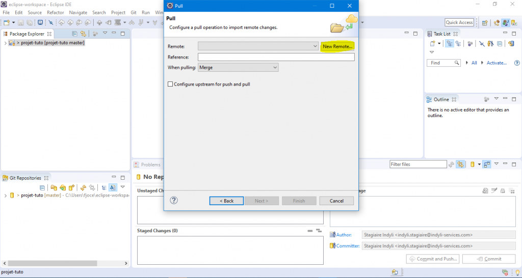Open New Task dropdown arrow in Task List
The image size is (522, 278).
point(439,44)
